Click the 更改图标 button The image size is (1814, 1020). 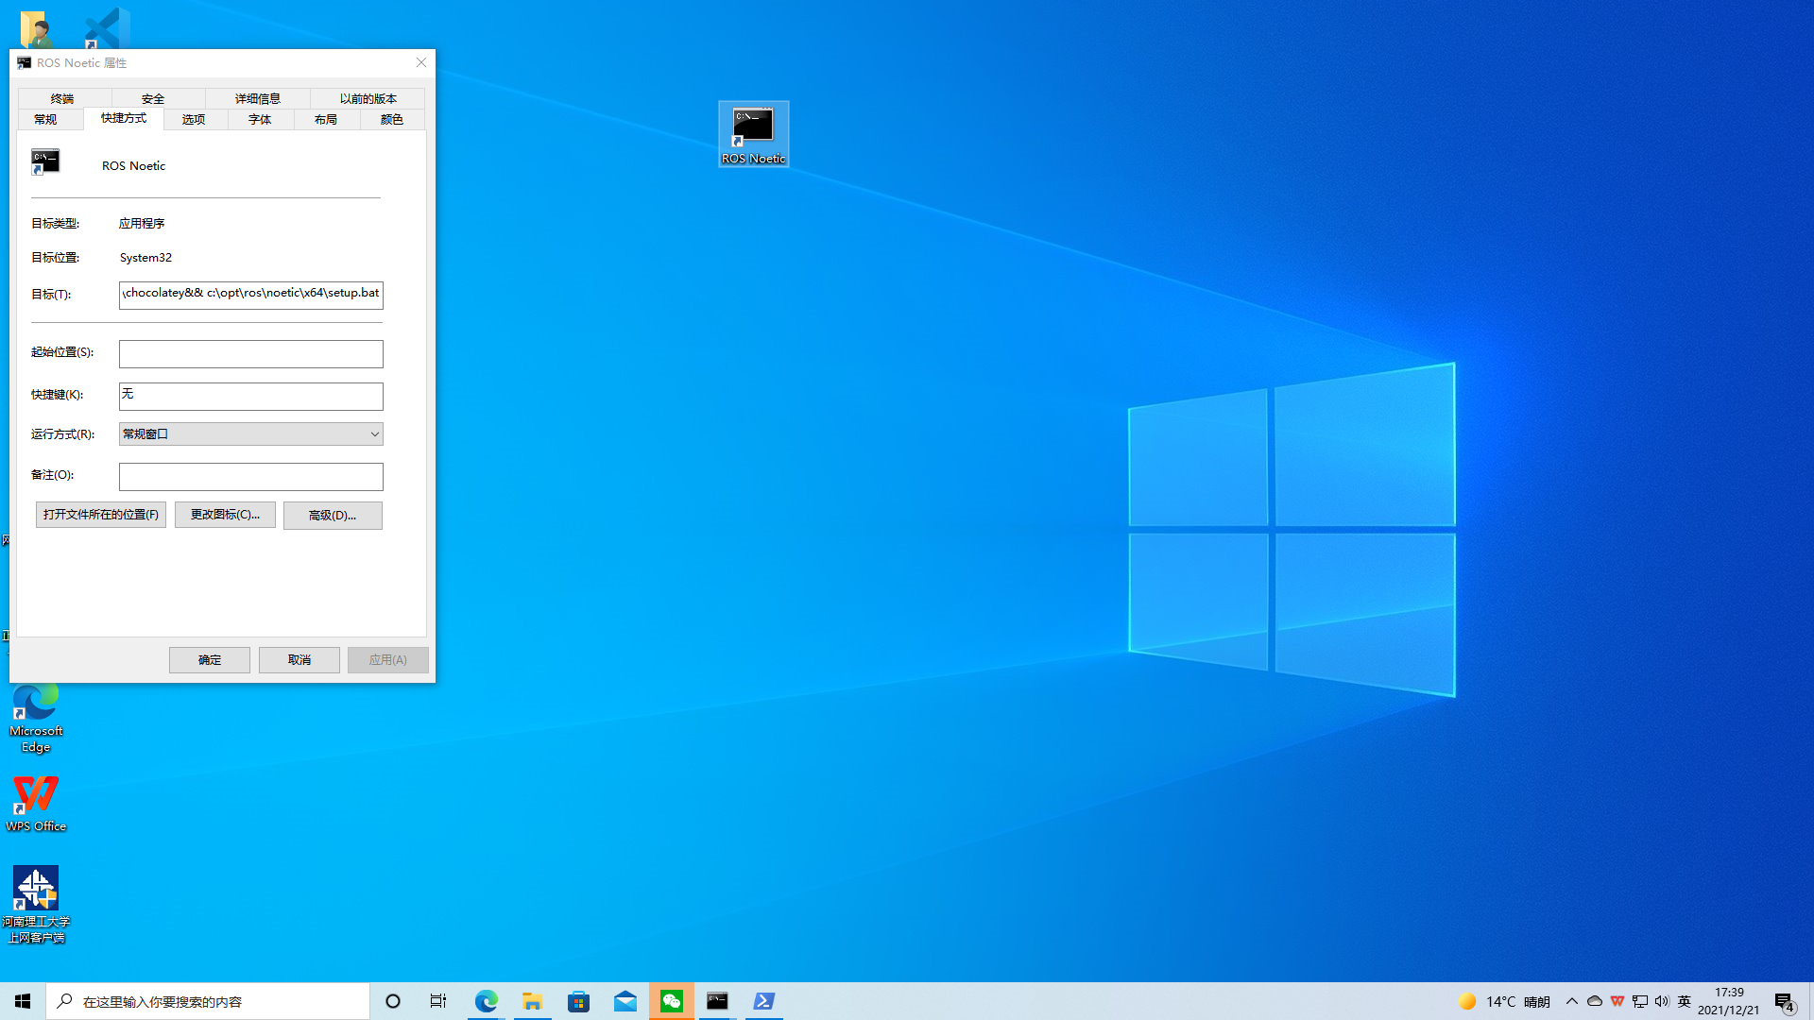click(225, 514)
